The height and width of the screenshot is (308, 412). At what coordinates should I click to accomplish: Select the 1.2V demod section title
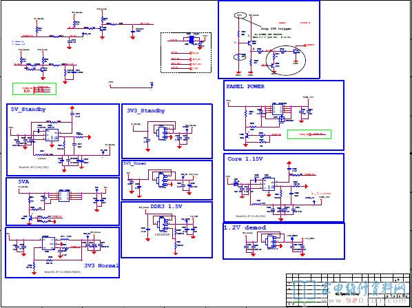pyautogui.click(x=245, y=227)
